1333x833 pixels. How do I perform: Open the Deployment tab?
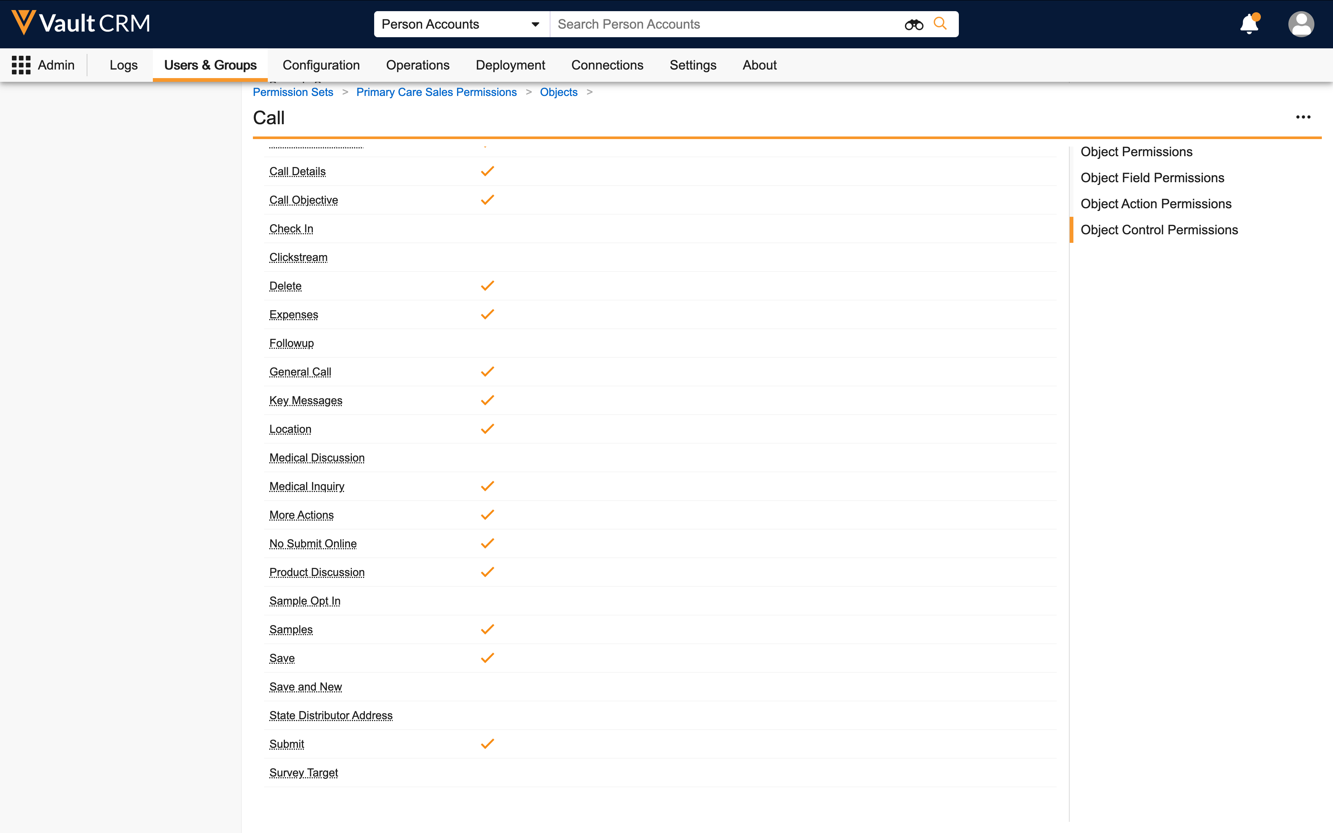coord(510,65)
